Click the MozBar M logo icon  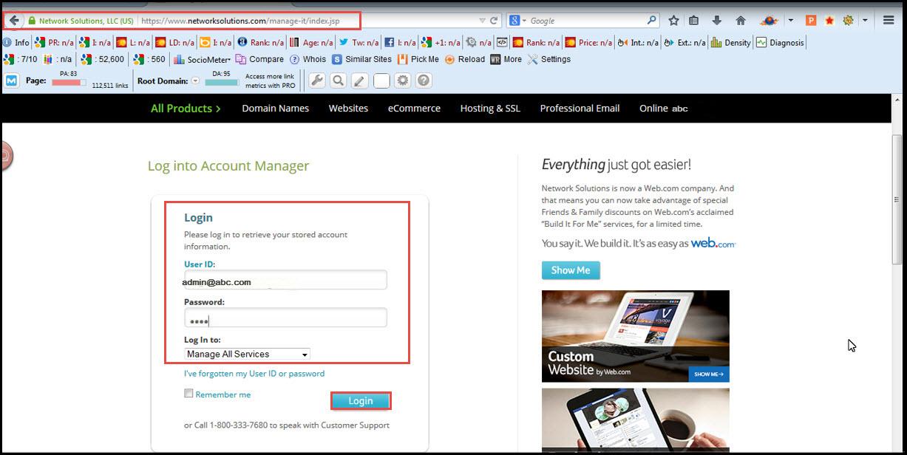(12, 81)
